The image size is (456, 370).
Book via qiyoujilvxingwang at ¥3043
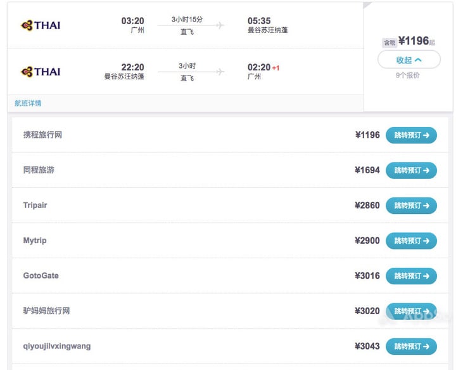tap(411, 347)
